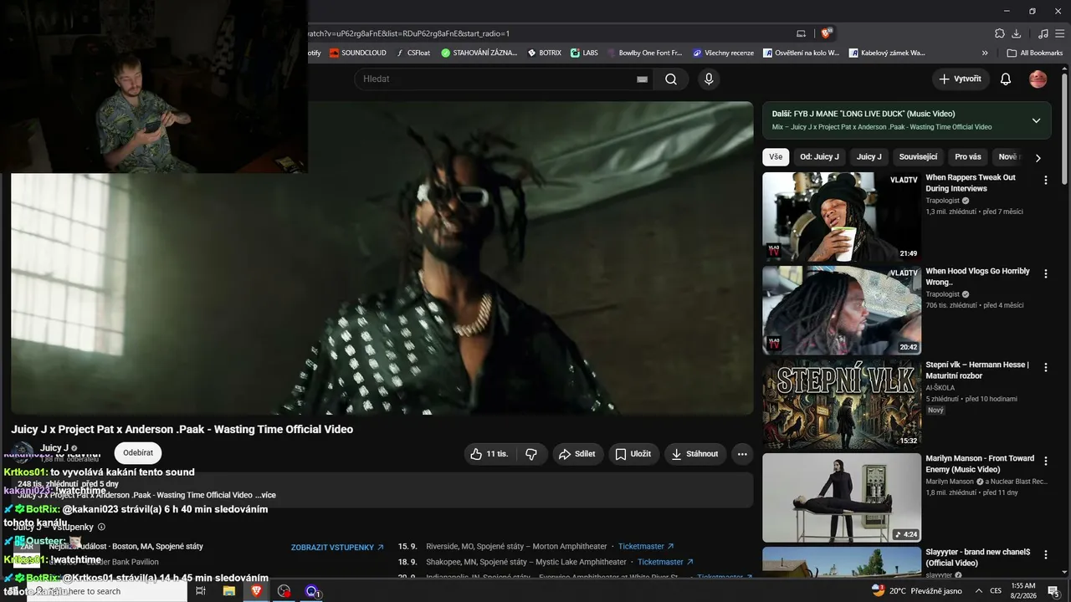Image resolution: width=1071 pixels, height=602 pixels.
Task: Select the Související filter chip
Action: 918,157
